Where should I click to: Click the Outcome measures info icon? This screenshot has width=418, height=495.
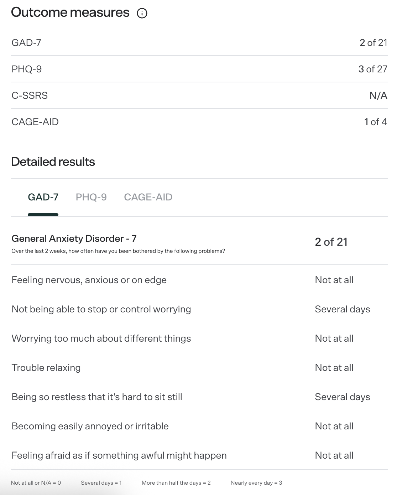point(142,13)
